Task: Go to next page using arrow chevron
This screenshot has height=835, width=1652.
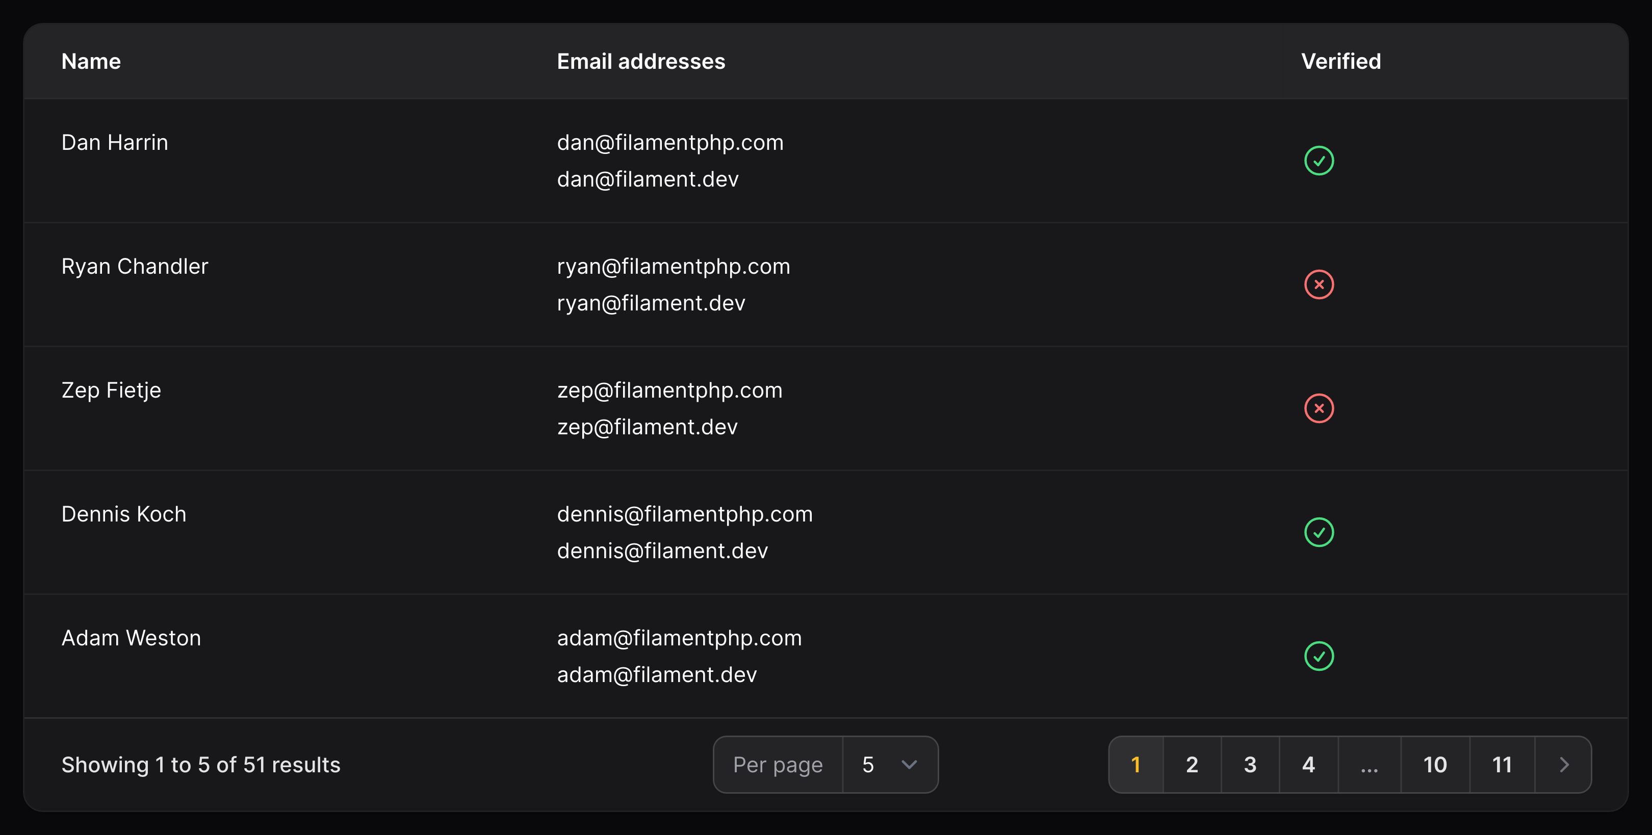Action: pyautogui.click(x=1563, y=765)
